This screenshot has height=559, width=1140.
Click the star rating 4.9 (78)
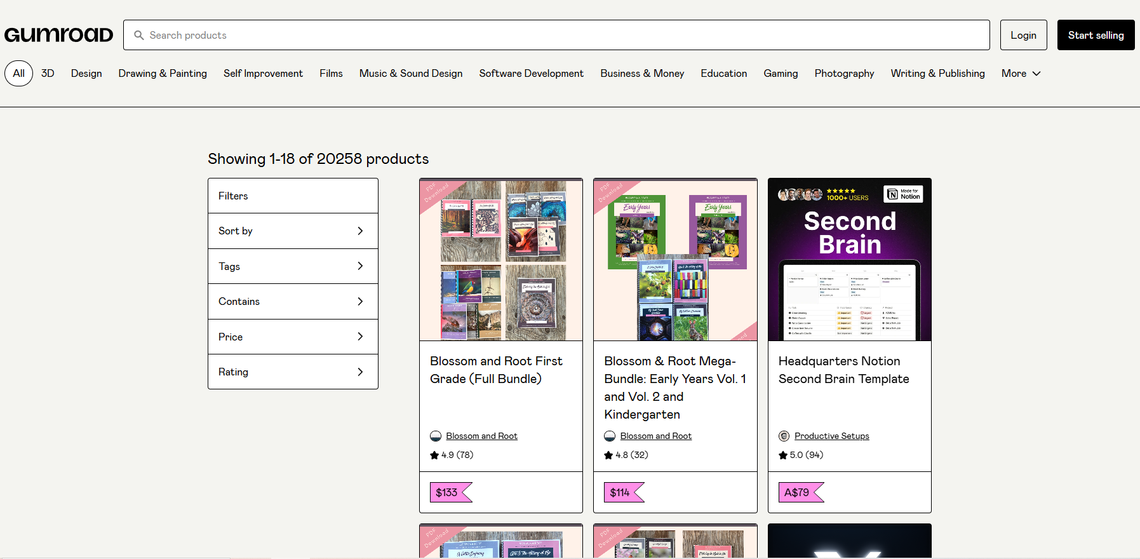(452, 455)
